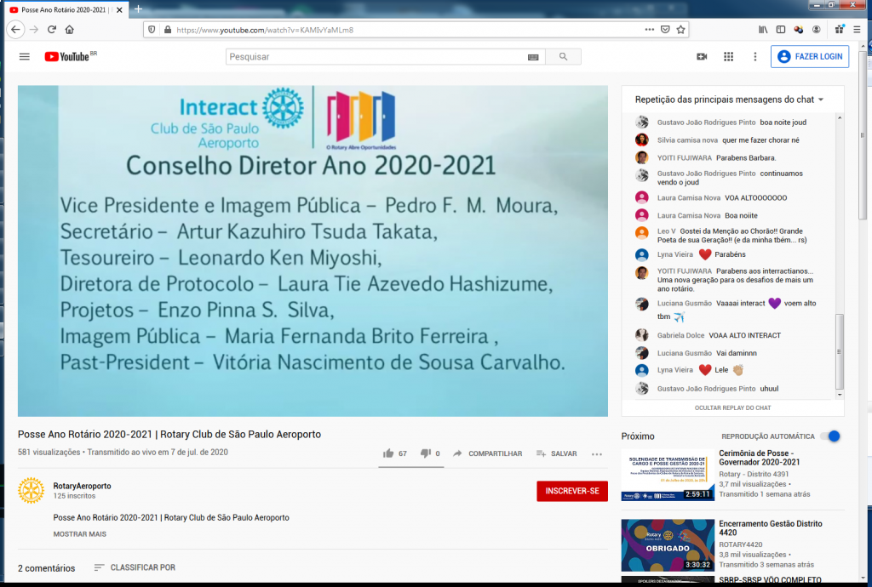Open the on-screen keyboard icon in search
Image resolution: width=872 pixels, height=587 pixels.
(x=533, y=57)
